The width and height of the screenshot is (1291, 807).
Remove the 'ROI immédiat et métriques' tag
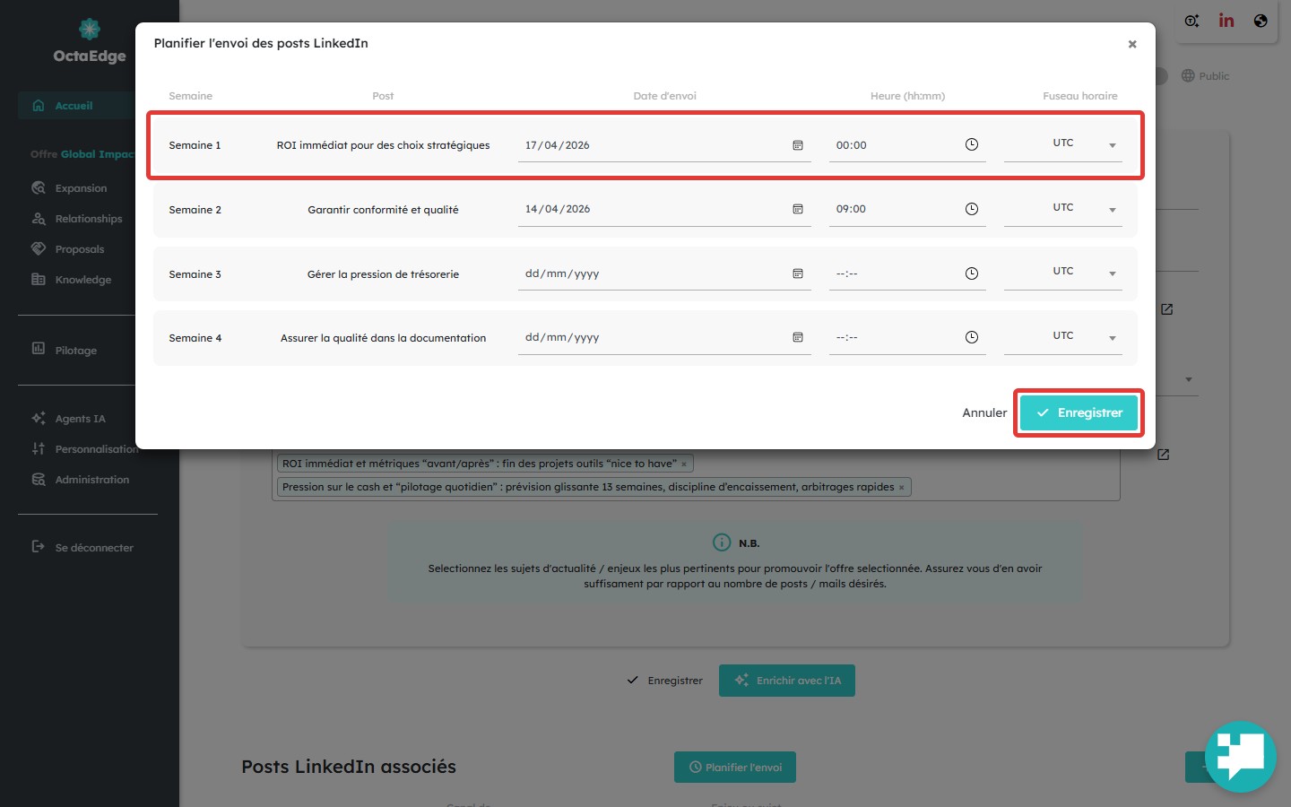click(x=684, y=464)
